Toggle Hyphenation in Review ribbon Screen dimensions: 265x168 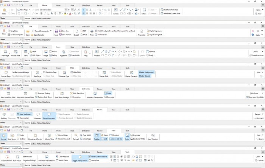click(x=23, y=118)
